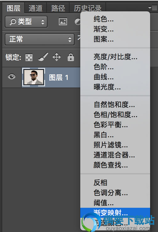
Task: Choose 自然饱和度... adjustment
Action: (115, 105)
